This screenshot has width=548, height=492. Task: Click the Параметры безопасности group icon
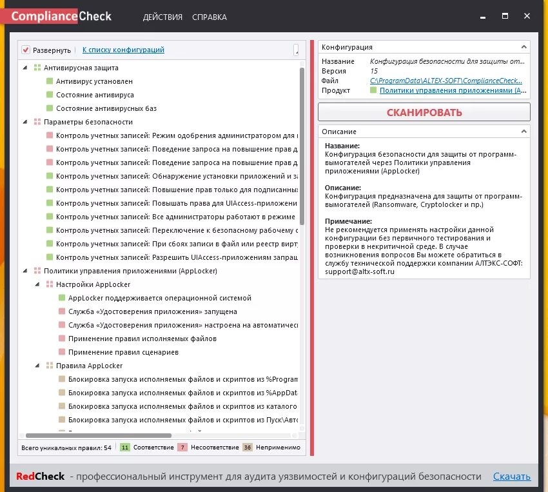(37, 122)
